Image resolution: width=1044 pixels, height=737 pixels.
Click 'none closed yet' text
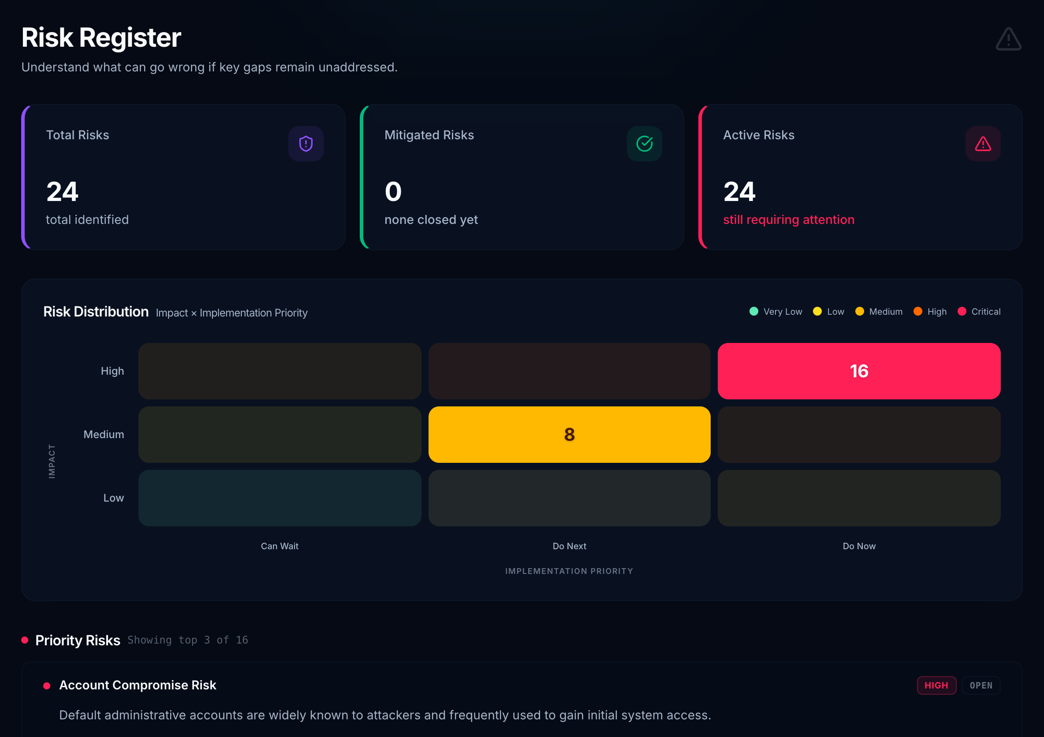(x=431, y=220)
